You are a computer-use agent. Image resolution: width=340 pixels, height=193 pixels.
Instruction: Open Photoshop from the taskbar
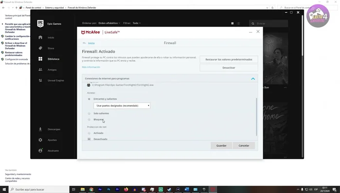108,189
